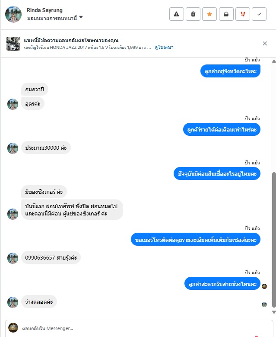
Task: Open the Honda Jazz ad thumbnail
Action: tap(13, 44)
